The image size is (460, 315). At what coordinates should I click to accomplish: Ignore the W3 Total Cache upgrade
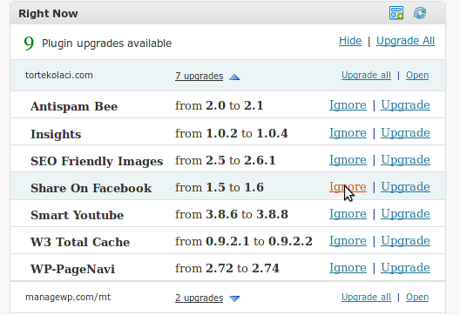(x=348, y=241)
